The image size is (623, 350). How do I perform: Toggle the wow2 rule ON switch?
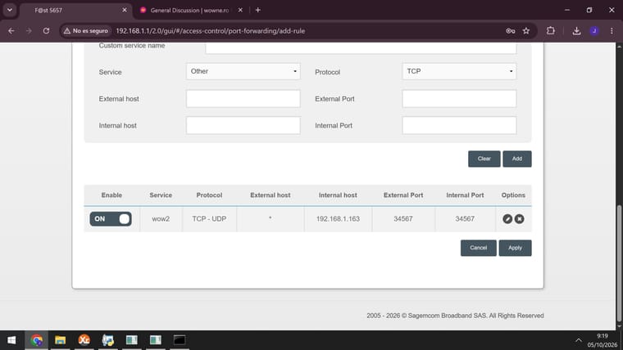(111, 219)
